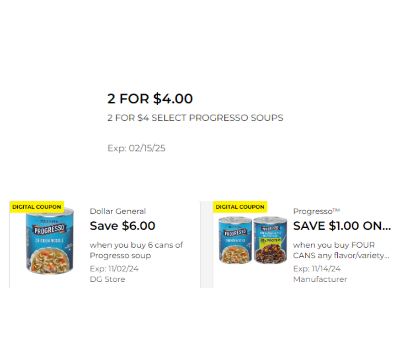Click the buy 6 cans of Progresso soup text
Viewport: 404px width, 338px height.
point(136,250)
